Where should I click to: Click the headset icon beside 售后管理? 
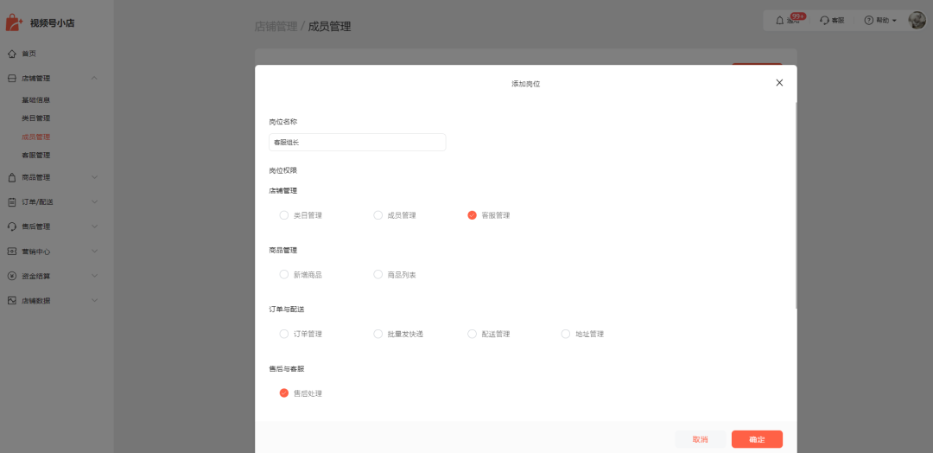click(12, 226)
